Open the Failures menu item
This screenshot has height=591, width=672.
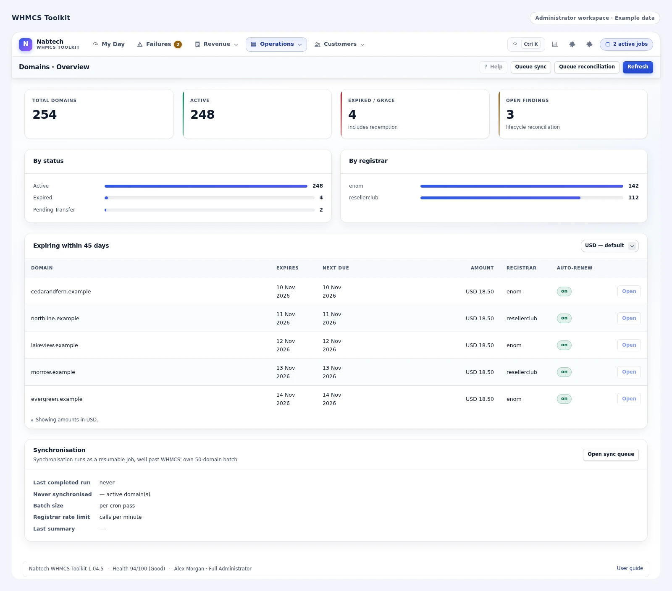pos(159,44)
